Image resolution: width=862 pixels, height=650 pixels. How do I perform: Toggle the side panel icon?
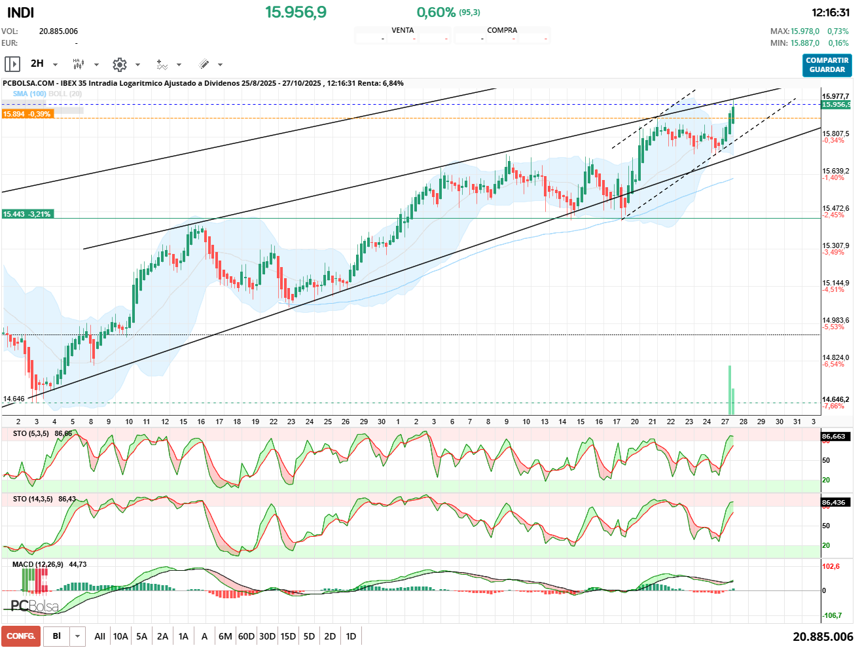click(12, 64)
